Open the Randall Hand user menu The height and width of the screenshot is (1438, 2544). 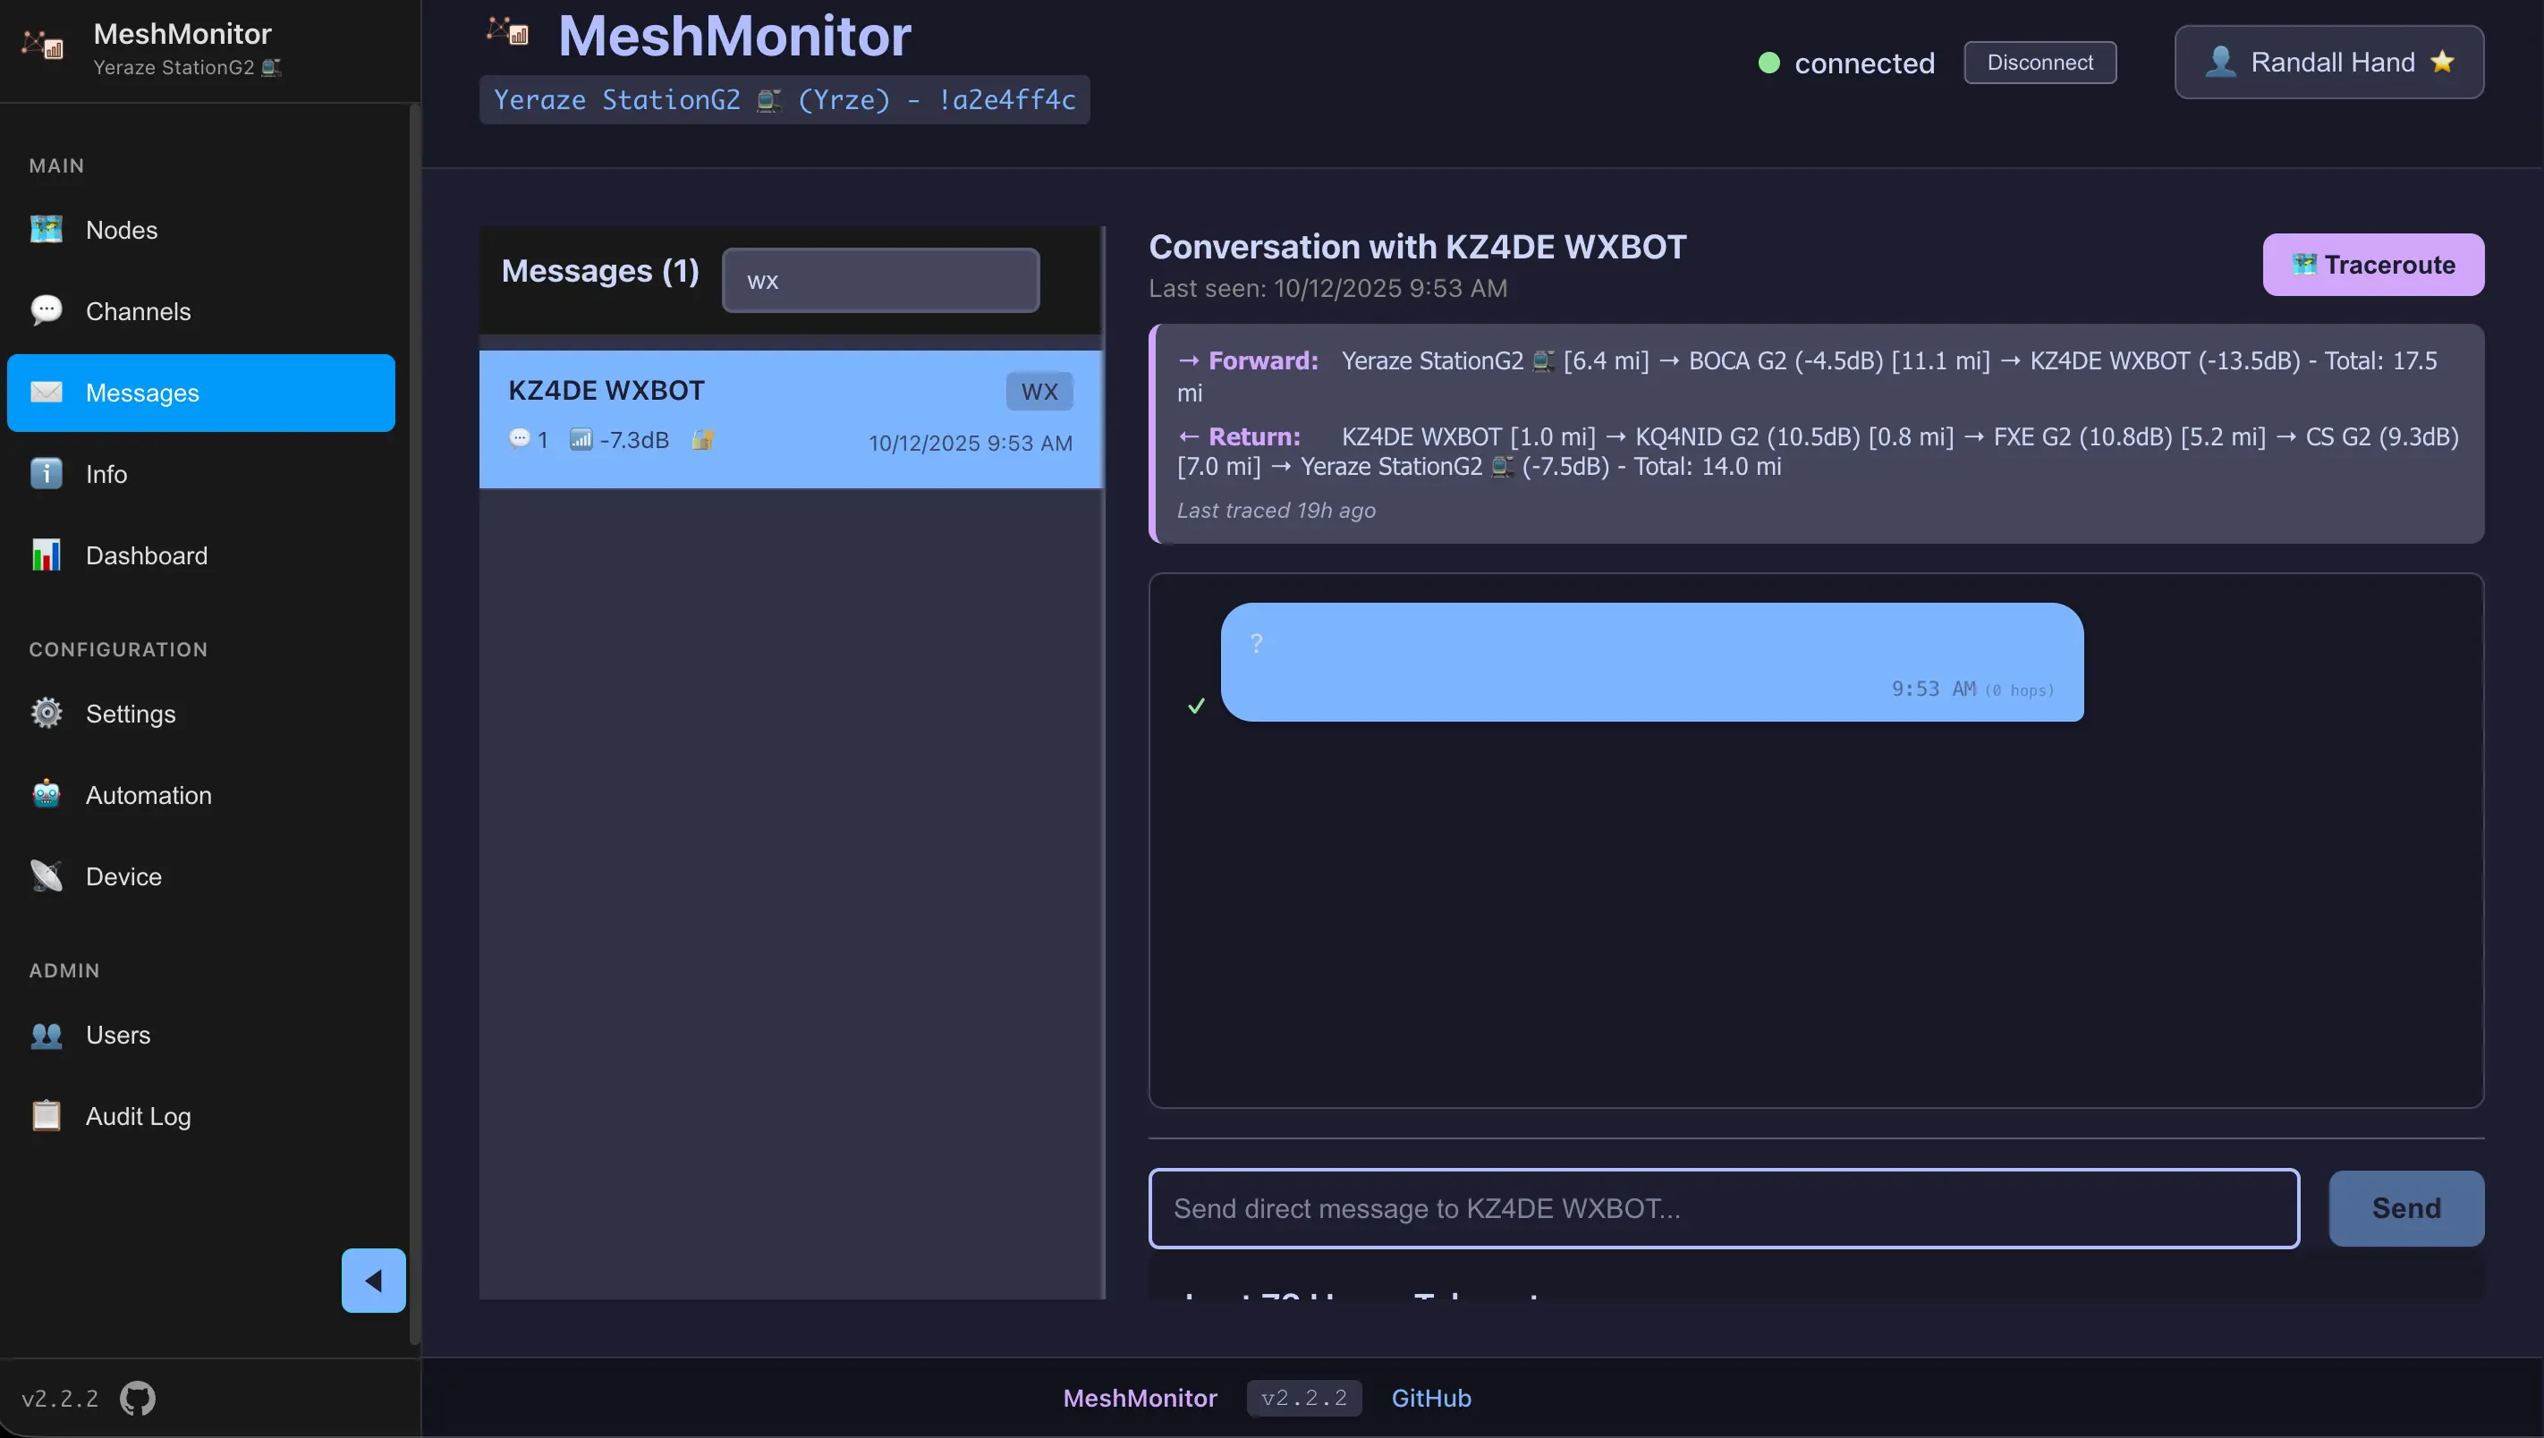tap(2328, 61)
